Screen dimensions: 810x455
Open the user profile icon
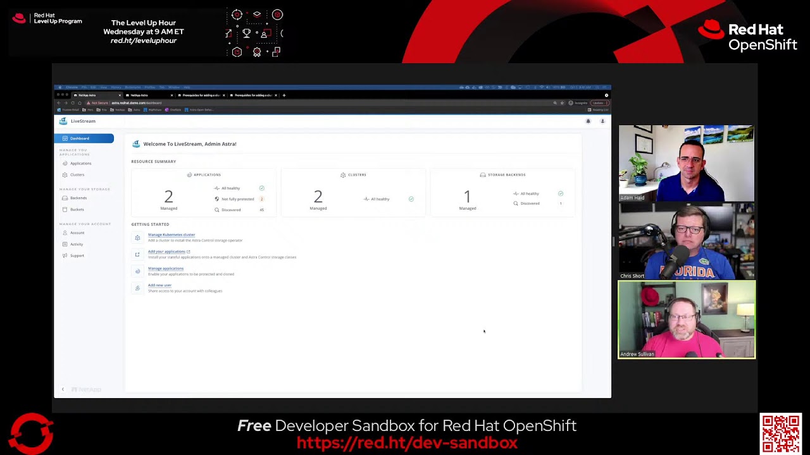[x=602, y=121]
